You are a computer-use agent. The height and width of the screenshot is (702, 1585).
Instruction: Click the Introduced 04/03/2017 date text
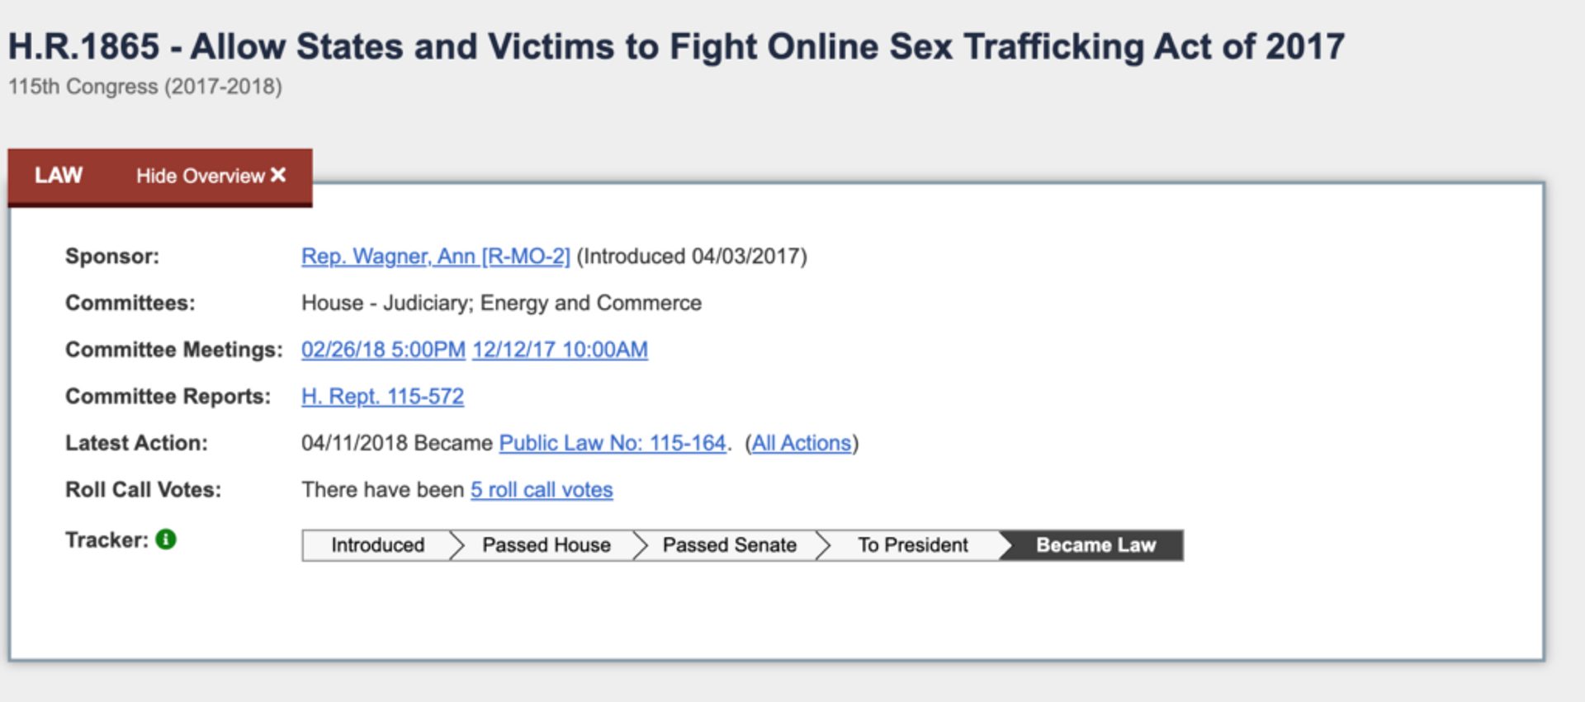point(692,257)
